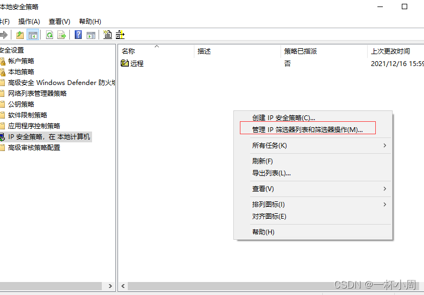The height and width of the screenshot is (295, 424).
Task: Click the 2021/12/16 modified time cell
Action: coord(397,63)
